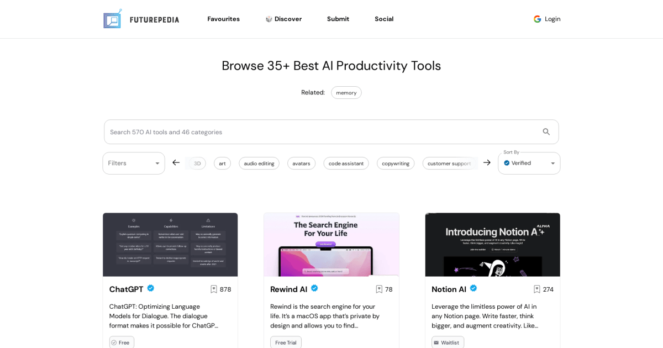Click the memory related tag link
The image size is (663, 348).
(x=346, y=92)
